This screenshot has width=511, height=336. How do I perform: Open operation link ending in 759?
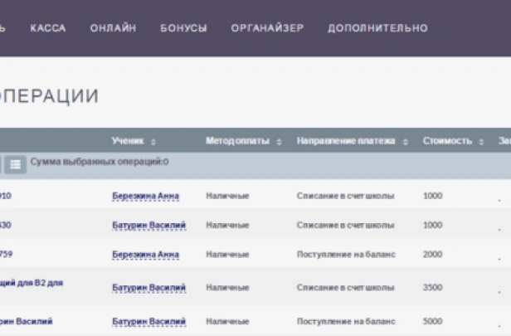(7, 254)
